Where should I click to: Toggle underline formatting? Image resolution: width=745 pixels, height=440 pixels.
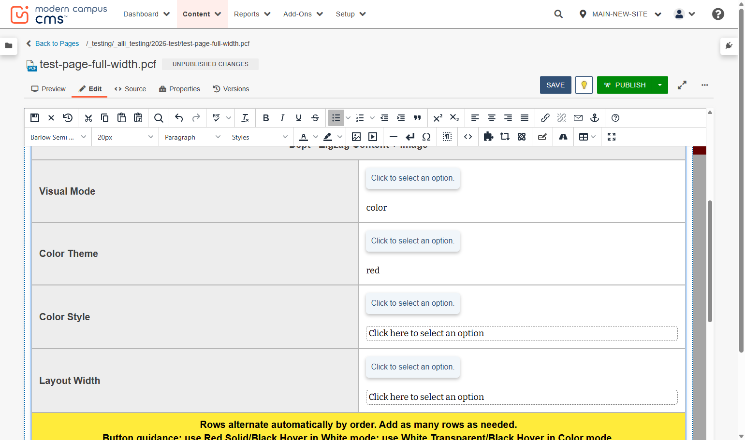pos(299,118)
